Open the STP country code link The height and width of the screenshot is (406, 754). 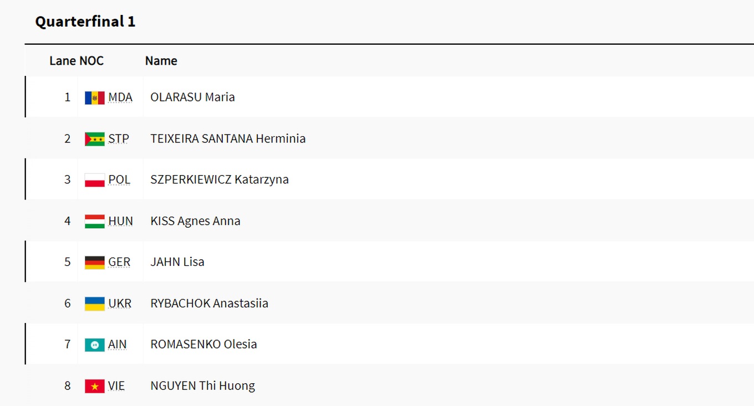tap(119, 138)
